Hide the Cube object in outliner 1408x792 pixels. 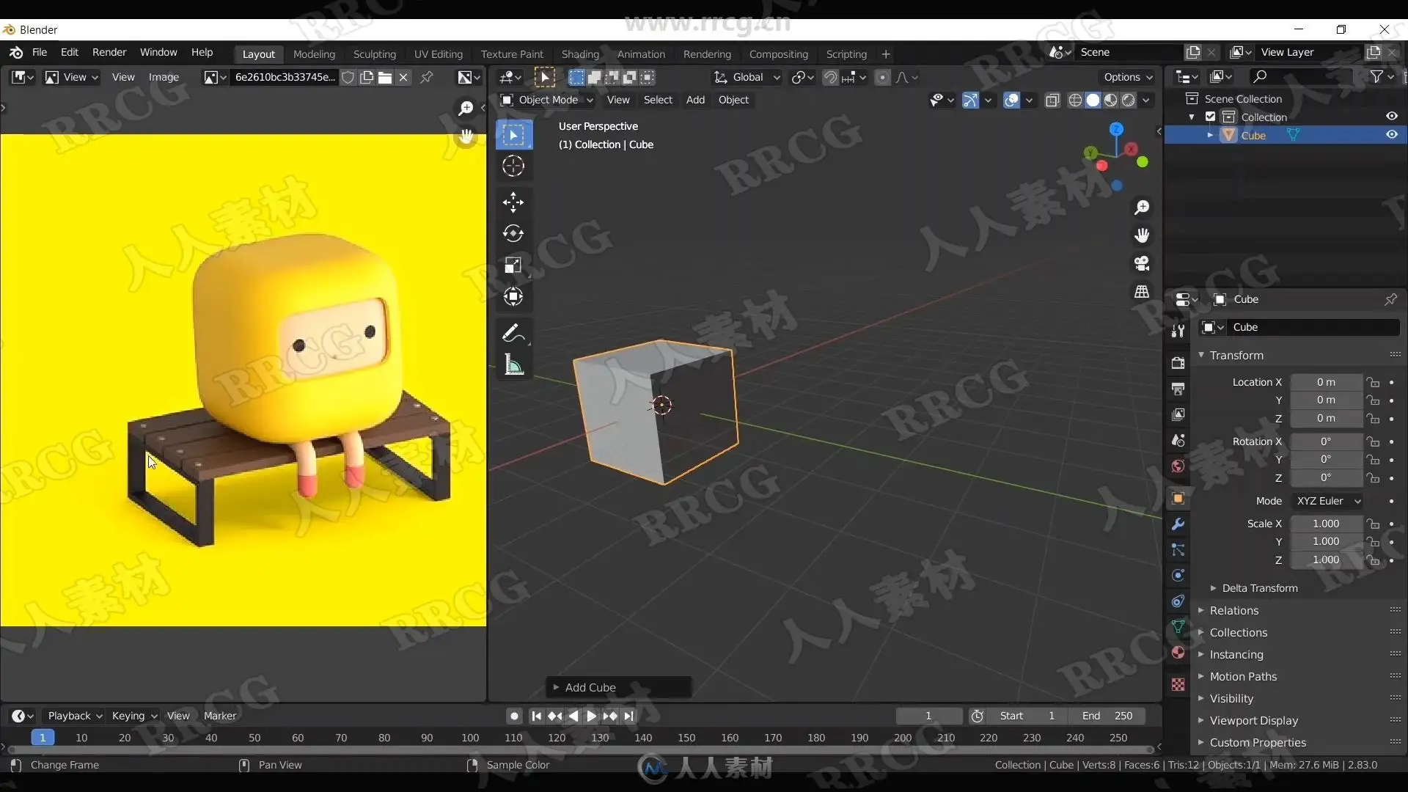pos(1391,135)
